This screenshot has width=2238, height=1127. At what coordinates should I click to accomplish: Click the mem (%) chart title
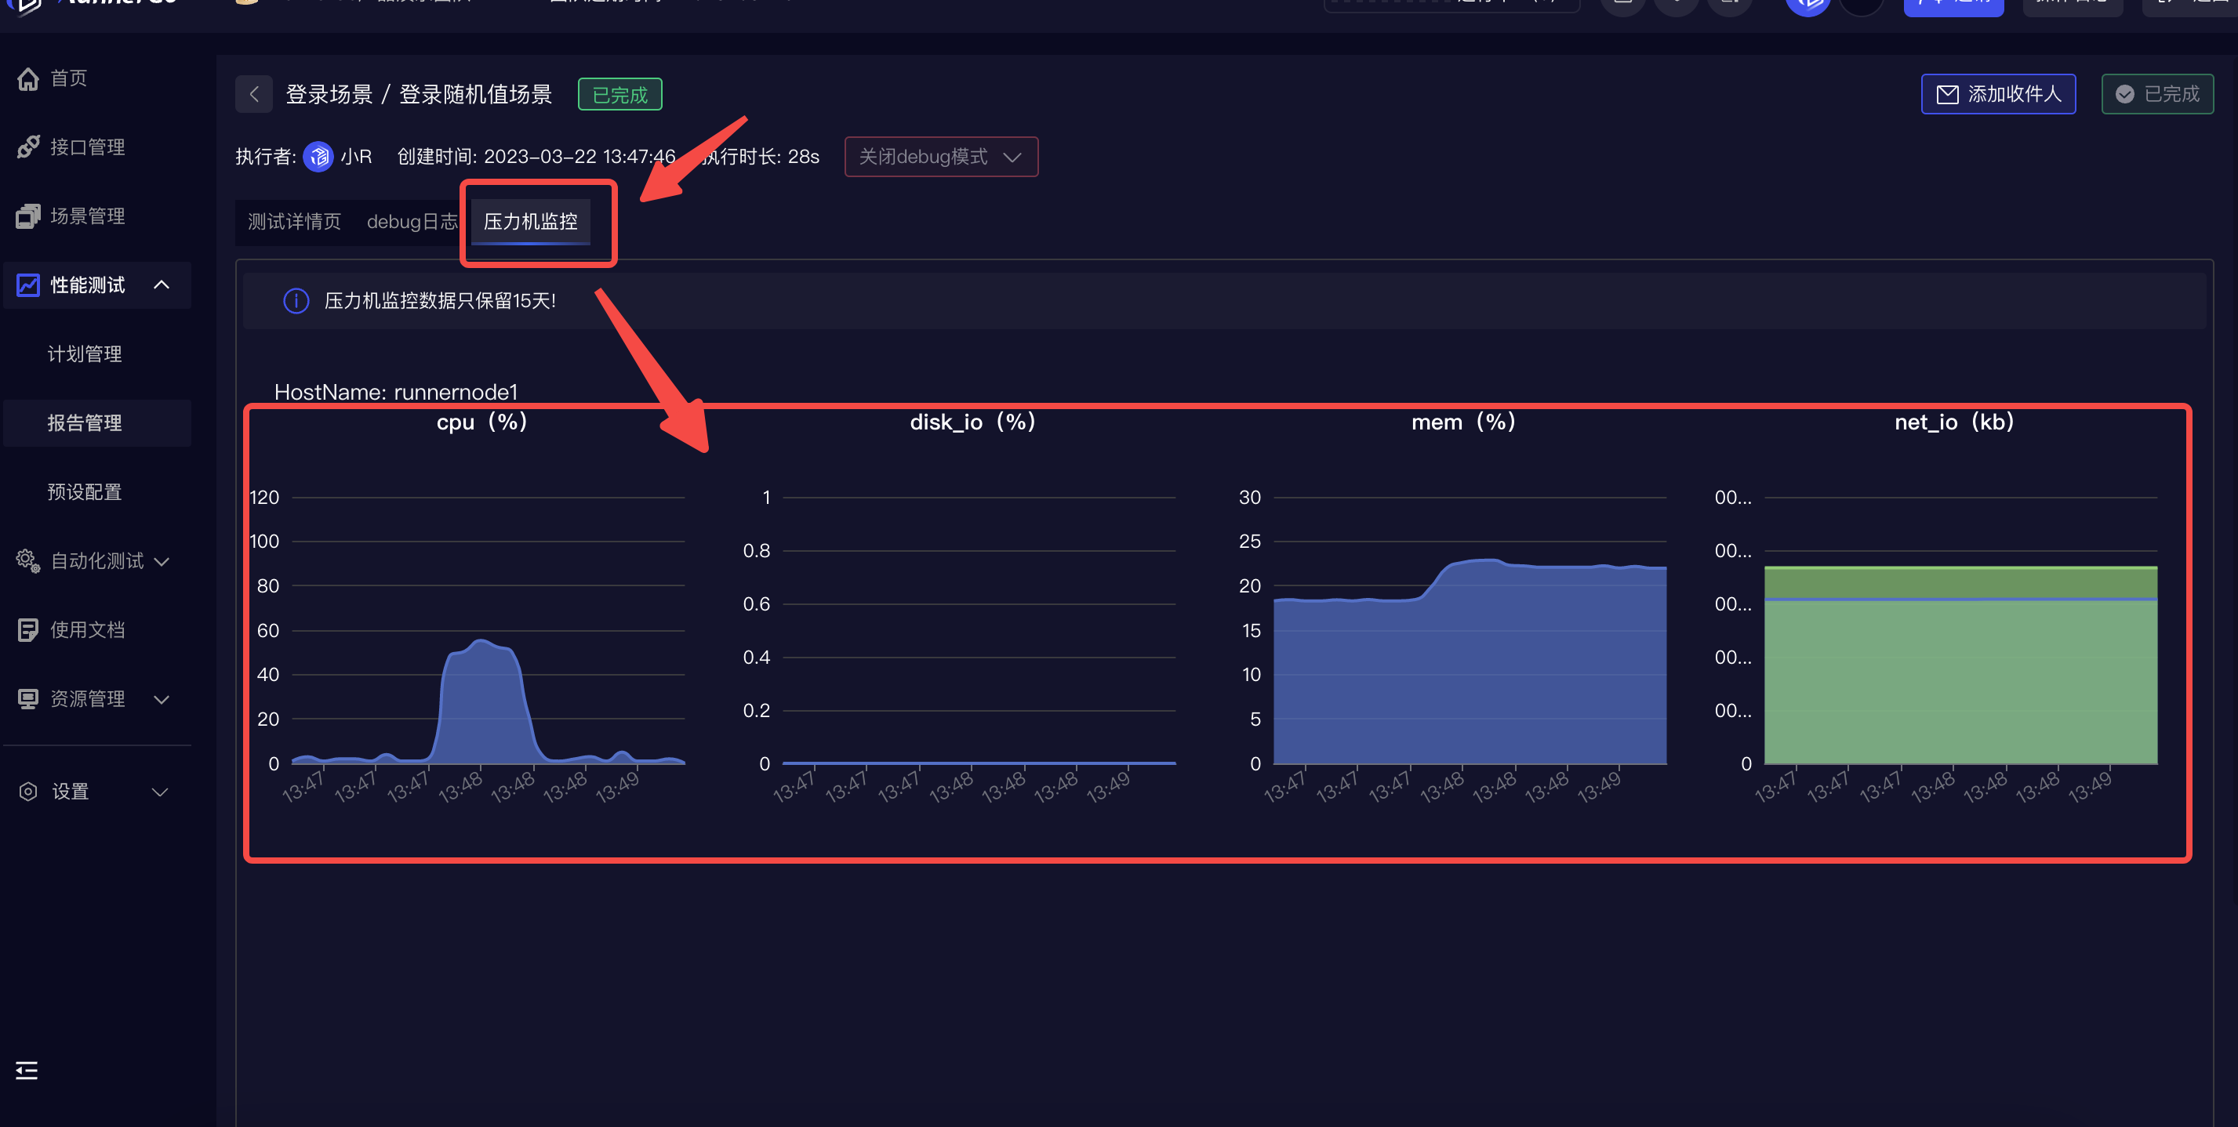1463,423
